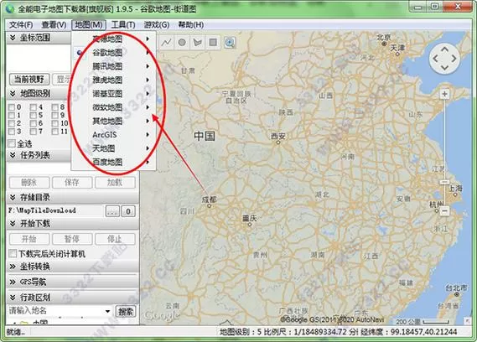Click the 开始 download button
The width and height of the screenshot is (477, 342).
(x=29, y=239)
